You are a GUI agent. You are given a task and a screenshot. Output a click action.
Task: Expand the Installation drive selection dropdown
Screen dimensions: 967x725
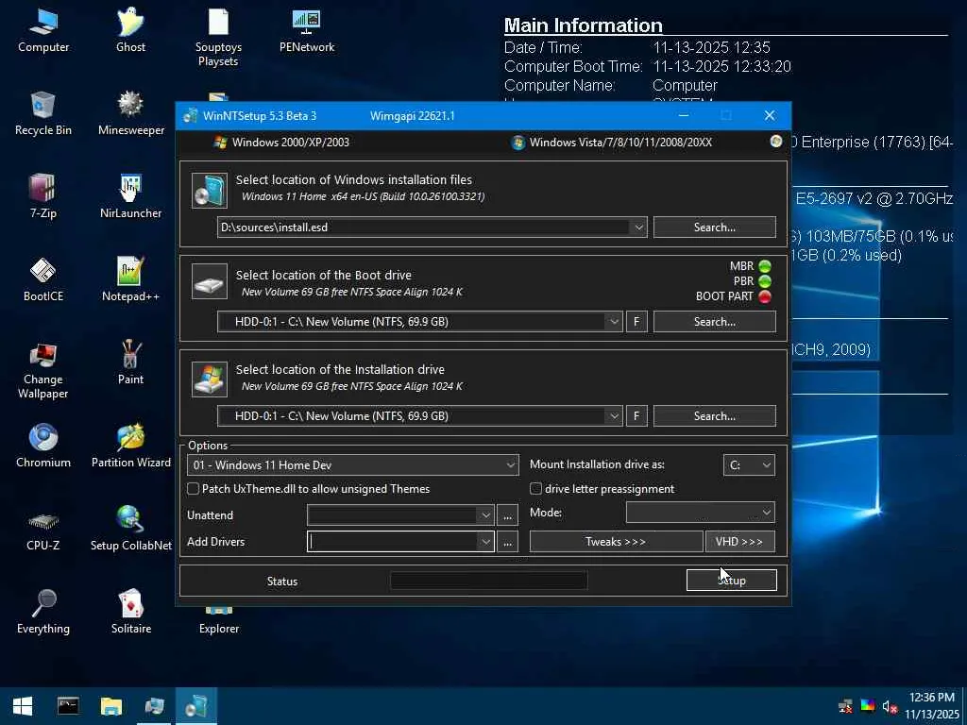[614, 416]
